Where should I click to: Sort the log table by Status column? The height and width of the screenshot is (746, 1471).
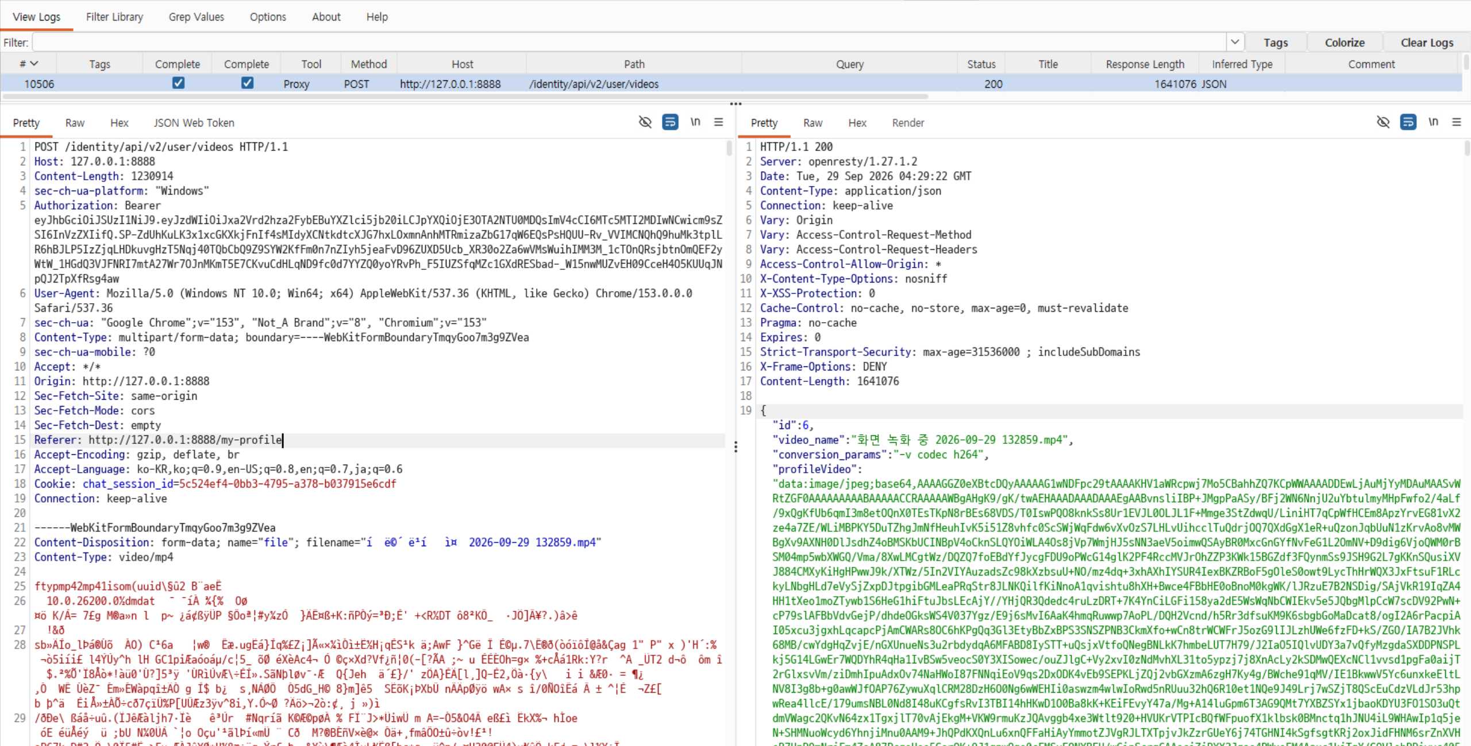point(981,64)
